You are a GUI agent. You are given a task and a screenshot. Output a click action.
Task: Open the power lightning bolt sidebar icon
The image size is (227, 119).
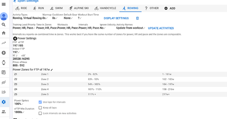4,53
